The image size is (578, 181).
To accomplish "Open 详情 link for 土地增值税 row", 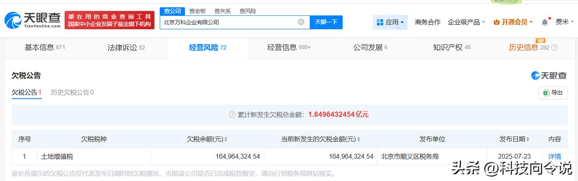I will pos(555,157).
